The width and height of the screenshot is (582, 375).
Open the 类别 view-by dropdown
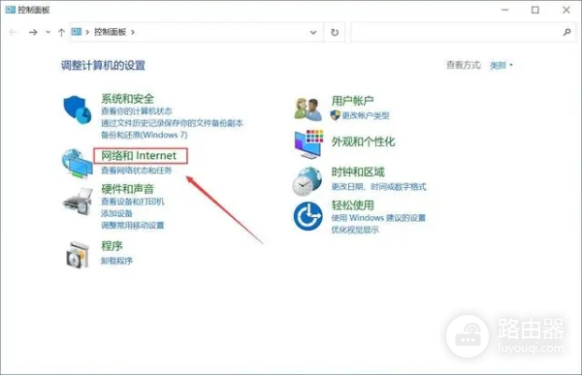[501, 66]
